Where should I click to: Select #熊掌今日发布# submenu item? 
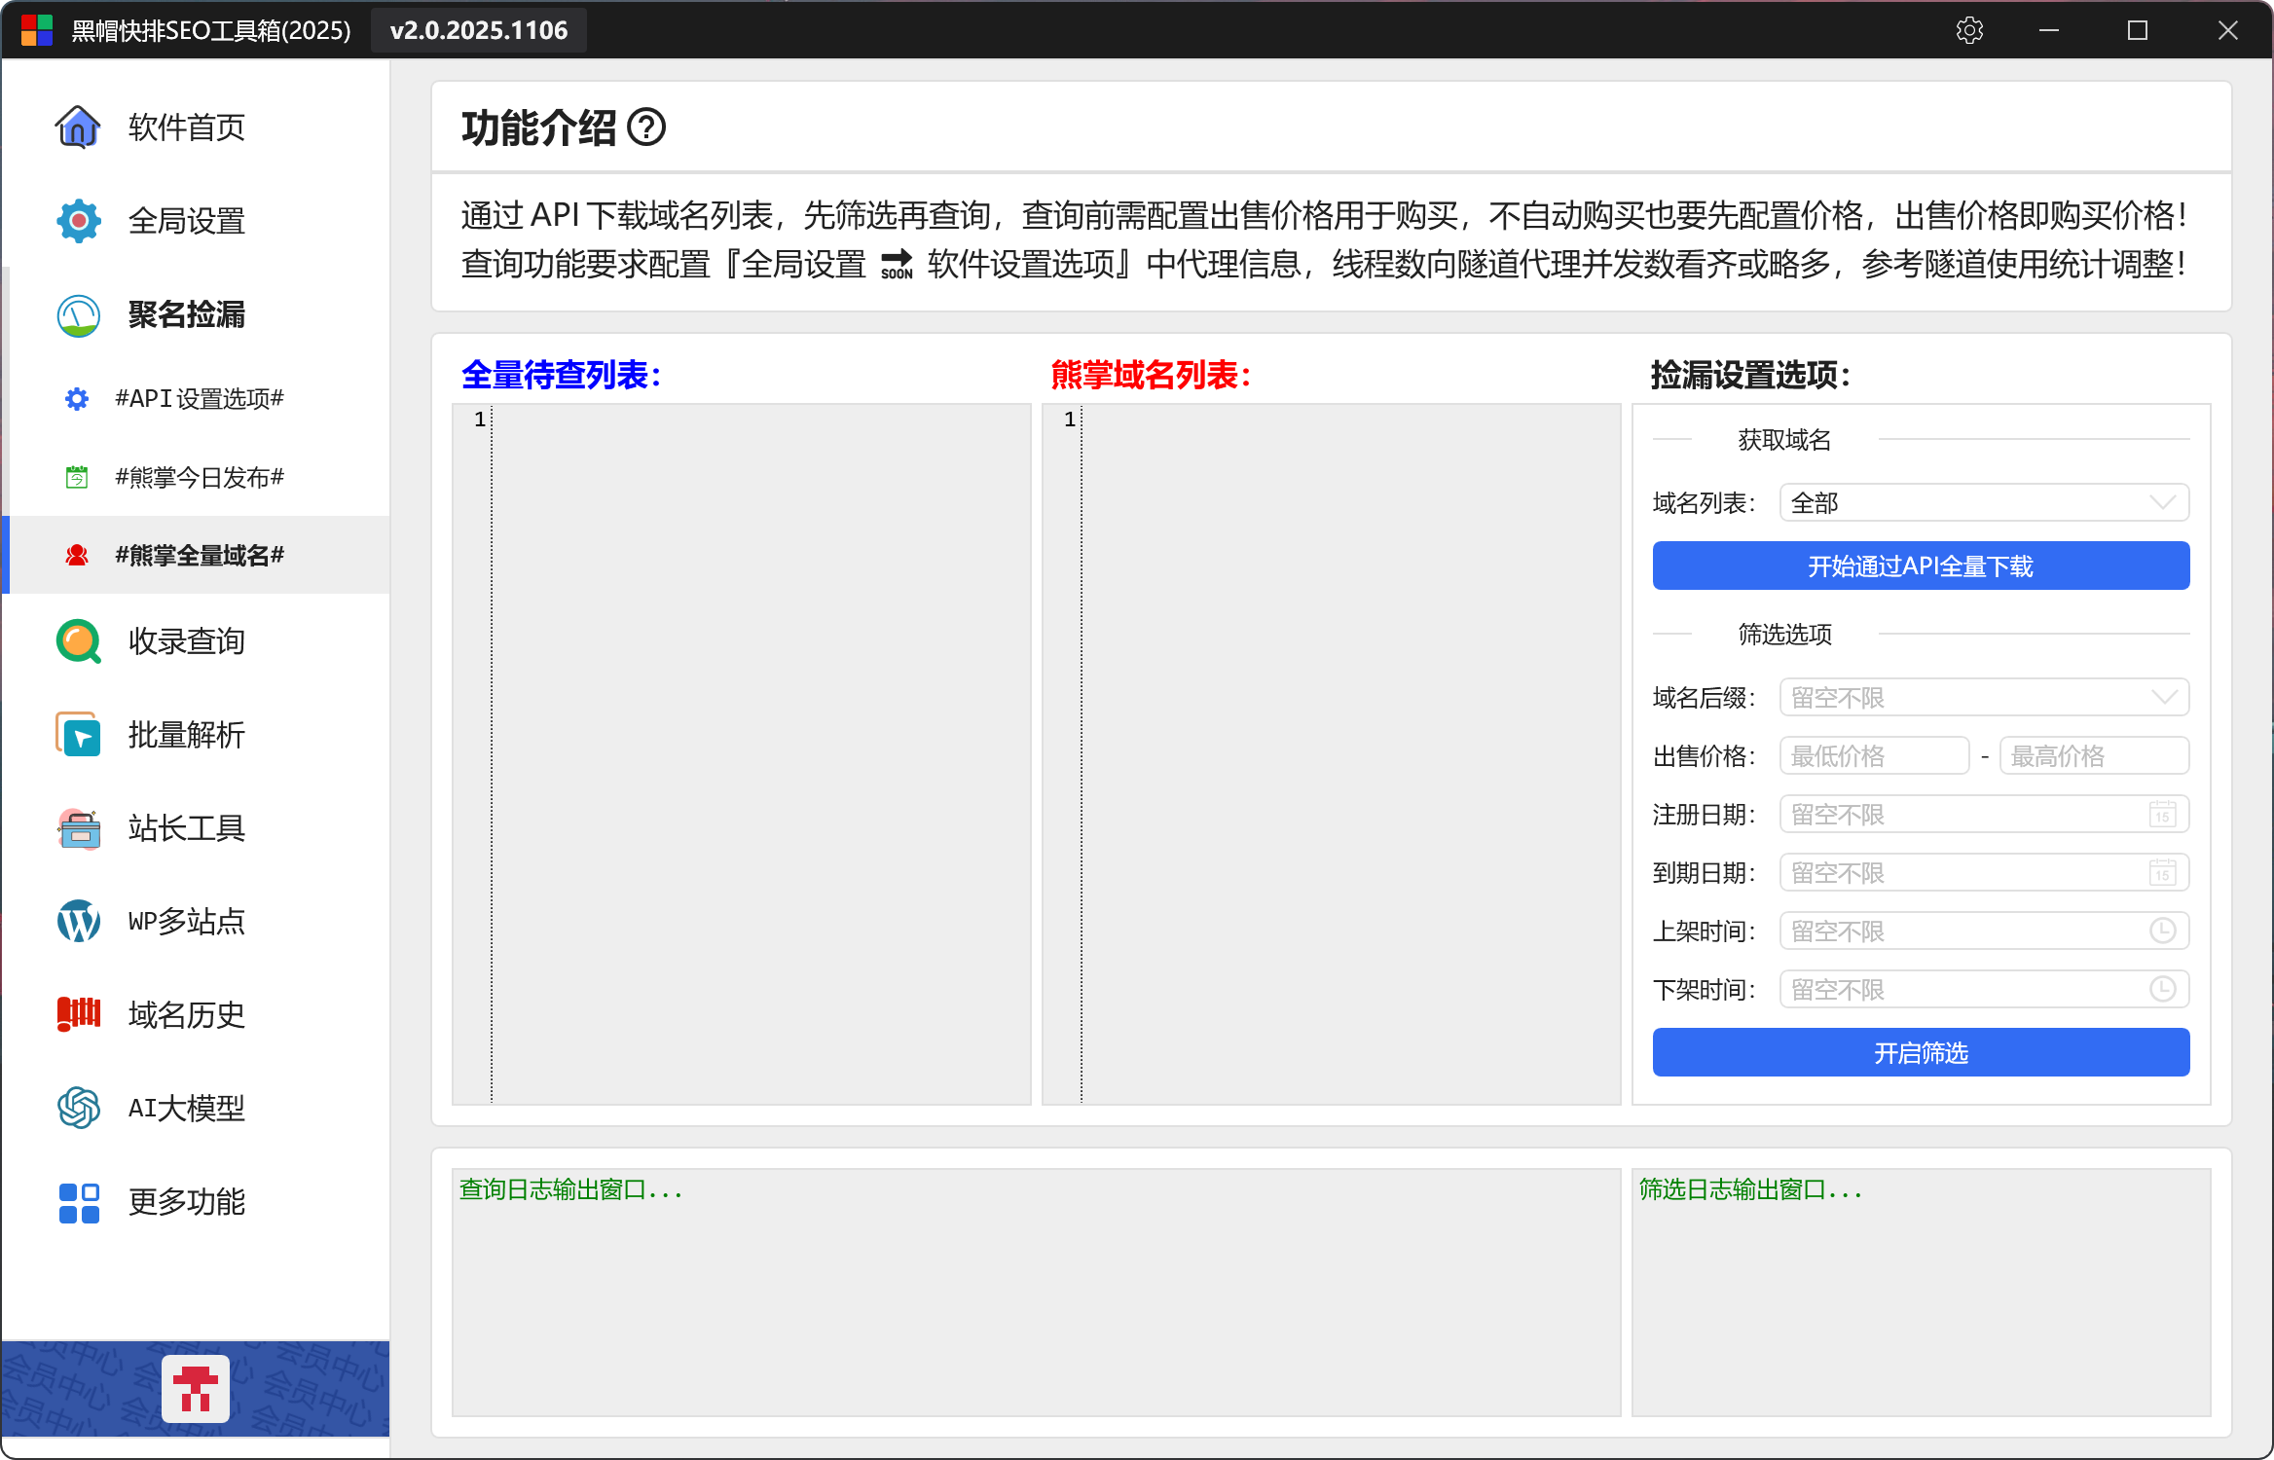[x=199, y=477]
